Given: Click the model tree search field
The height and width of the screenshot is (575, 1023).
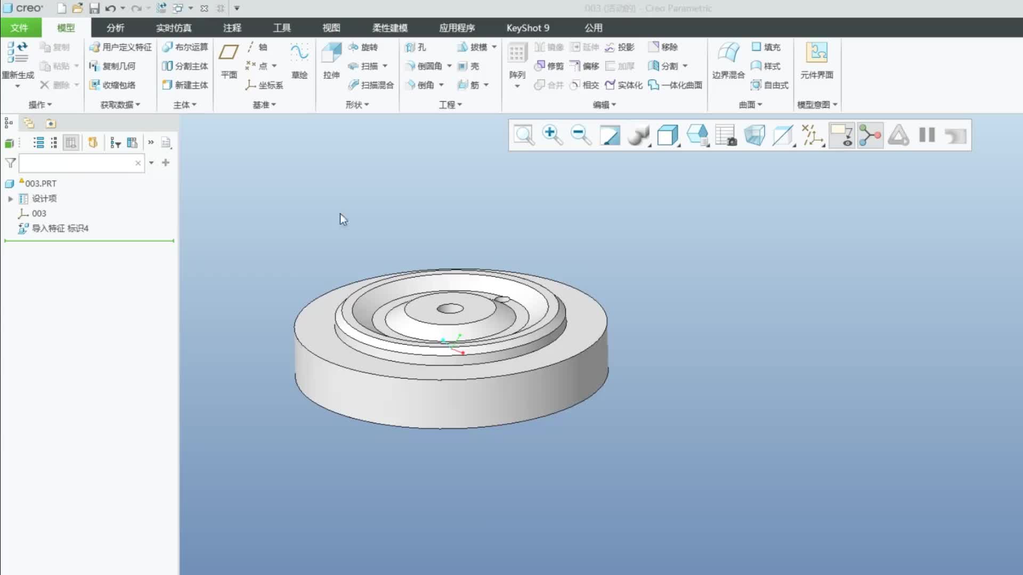Looking at the screenshot, I should (x=77, y=163).
